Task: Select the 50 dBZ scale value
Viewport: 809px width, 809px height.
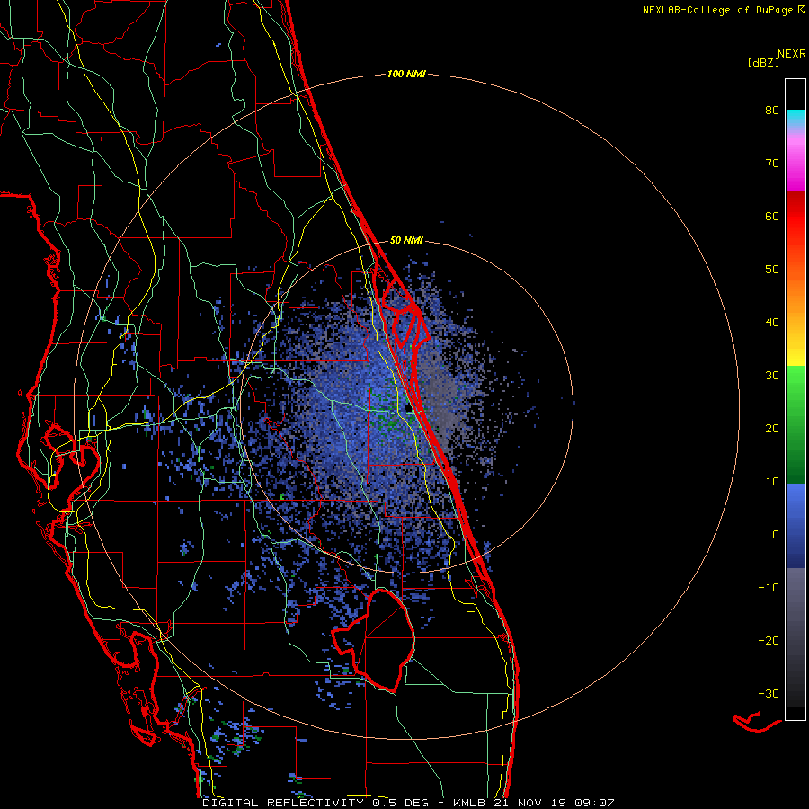Action: coord(772,270)
